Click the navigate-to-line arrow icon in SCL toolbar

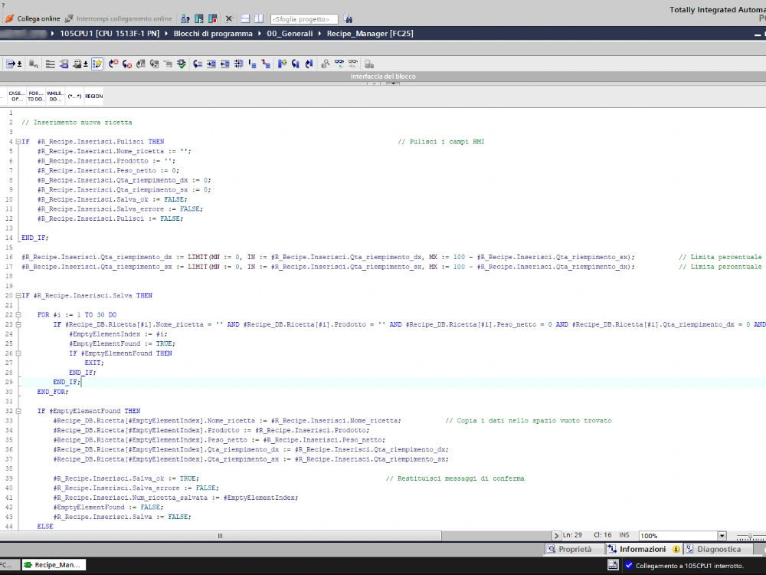click(11, 64)
